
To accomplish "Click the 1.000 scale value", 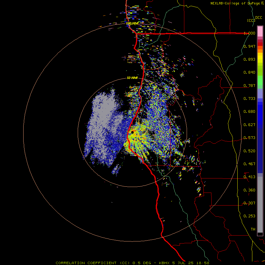I will coord(249,33).
